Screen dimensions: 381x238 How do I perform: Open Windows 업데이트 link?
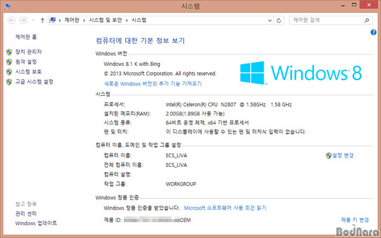point(36,223)
